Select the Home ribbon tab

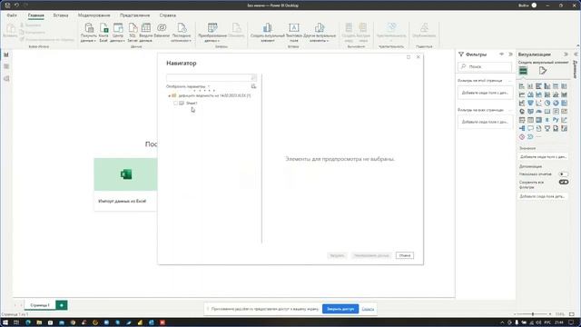(36, 15)
